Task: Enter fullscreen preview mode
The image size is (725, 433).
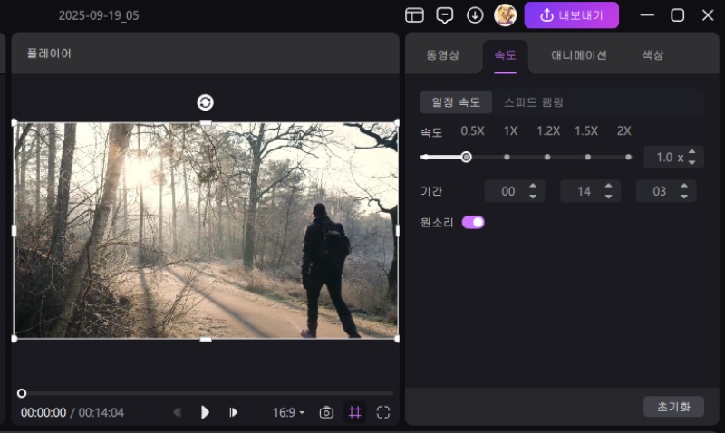Action: 383,412
